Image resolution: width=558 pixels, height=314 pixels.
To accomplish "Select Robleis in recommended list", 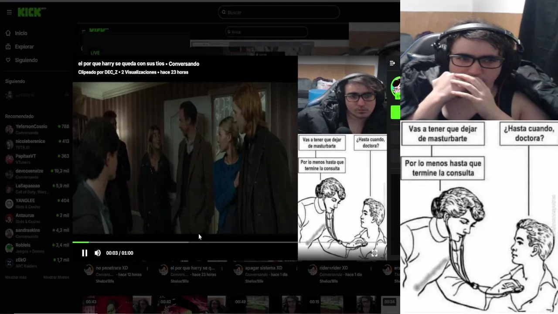I will pos(37,248).
